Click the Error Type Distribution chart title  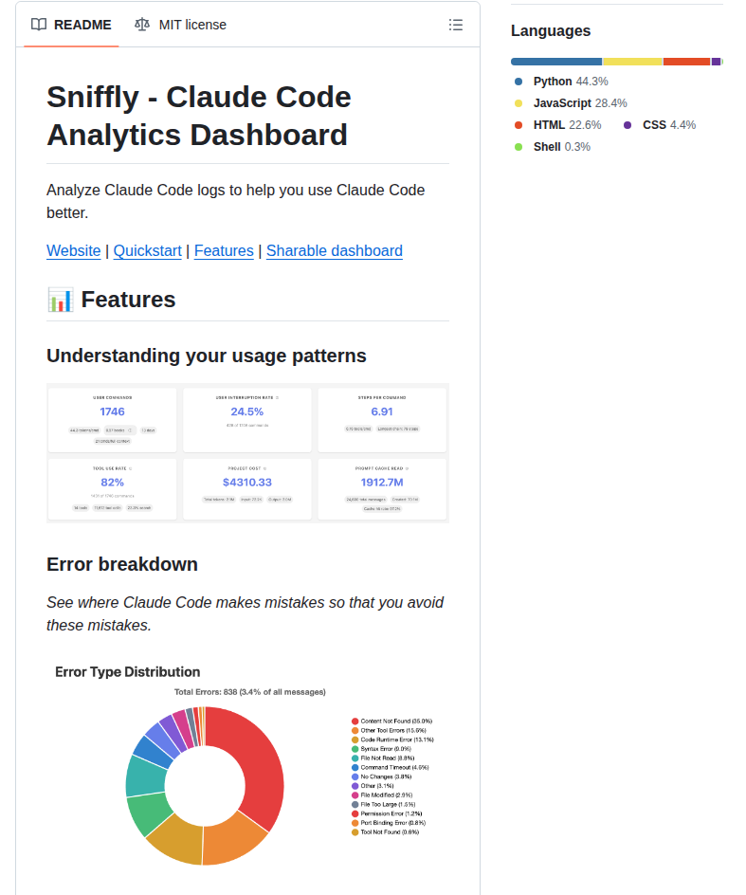128,672
